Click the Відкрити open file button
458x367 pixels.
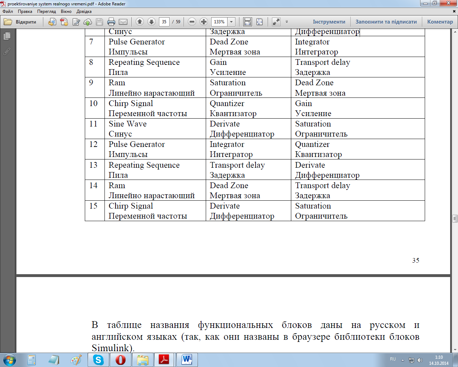[20, 22]
